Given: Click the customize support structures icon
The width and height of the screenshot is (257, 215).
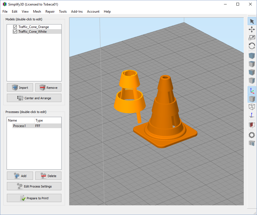Looking at the screenshot, I should click(x=252, y=143).
